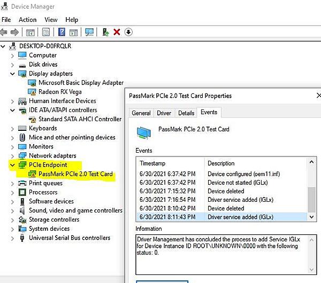Image resolution: width=321 pixels, height=283 pixels.
Task: Click the Device Manager title bar icon
Action: pyautogui.click(x=4, y=6)
